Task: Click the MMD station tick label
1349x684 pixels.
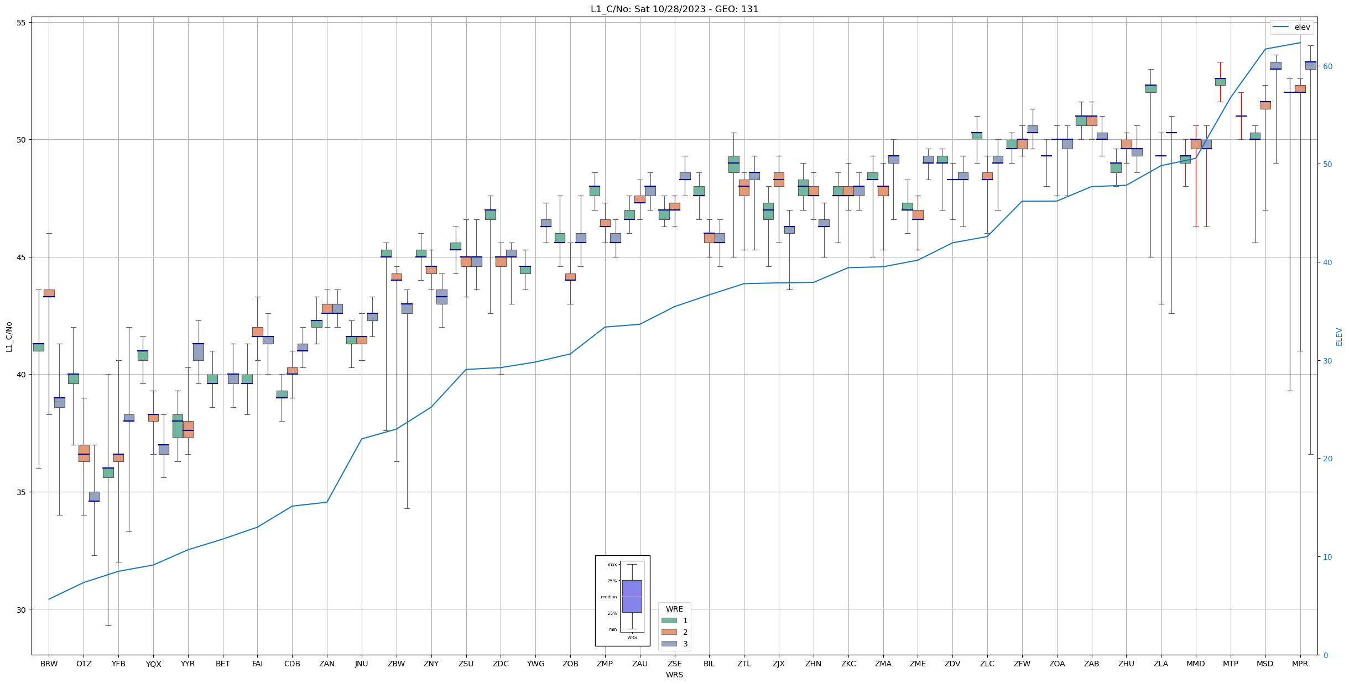Action: [x=1196, y=664]
